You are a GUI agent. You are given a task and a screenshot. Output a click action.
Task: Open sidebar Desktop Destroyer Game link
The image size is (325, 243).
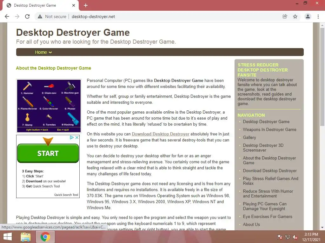point(266,122)
